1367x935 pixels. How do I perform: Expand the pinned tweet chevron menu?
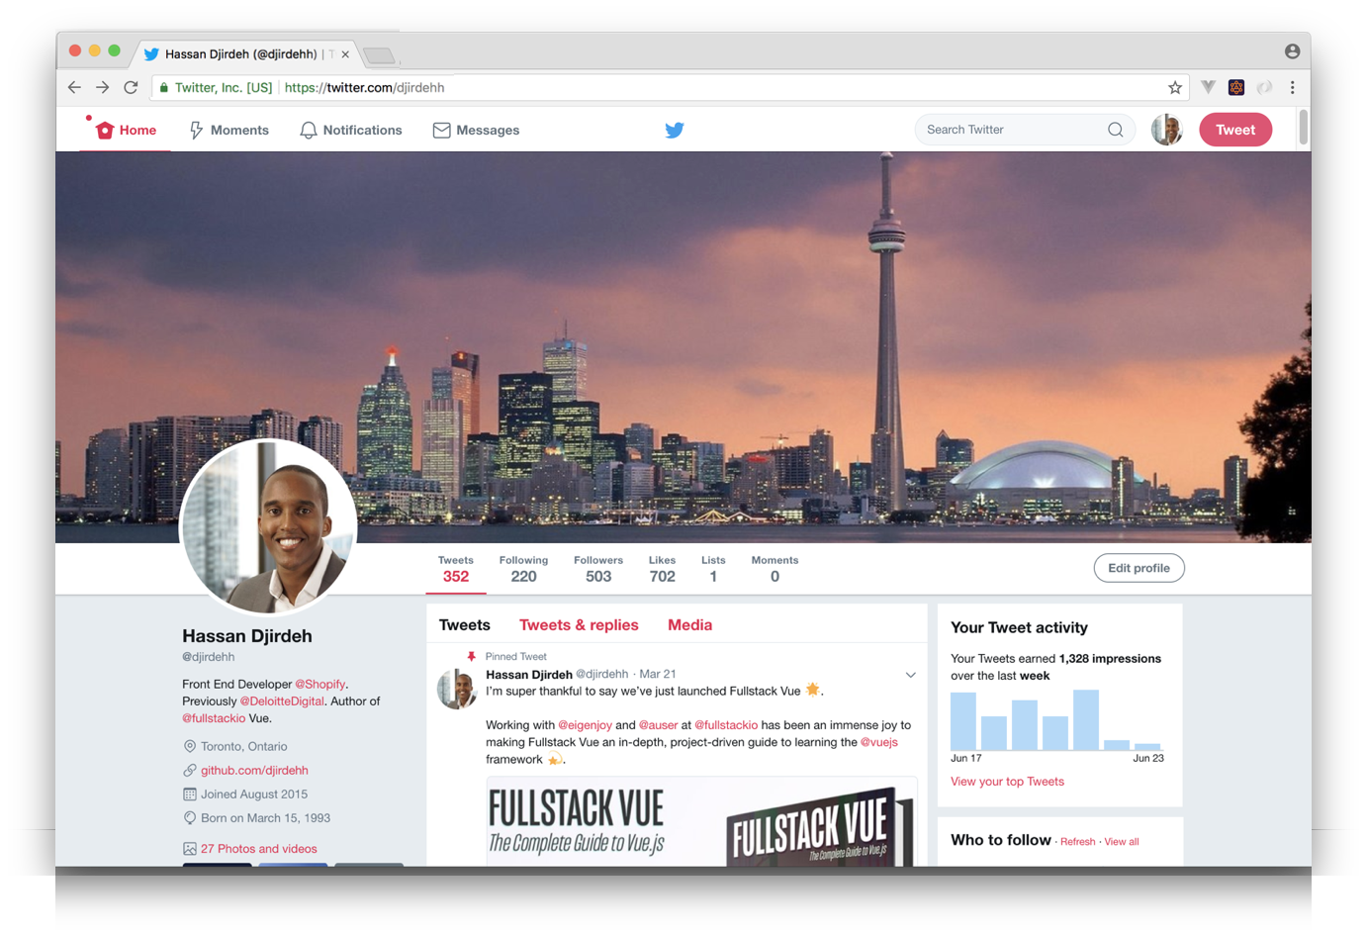[x=910, y=675]
